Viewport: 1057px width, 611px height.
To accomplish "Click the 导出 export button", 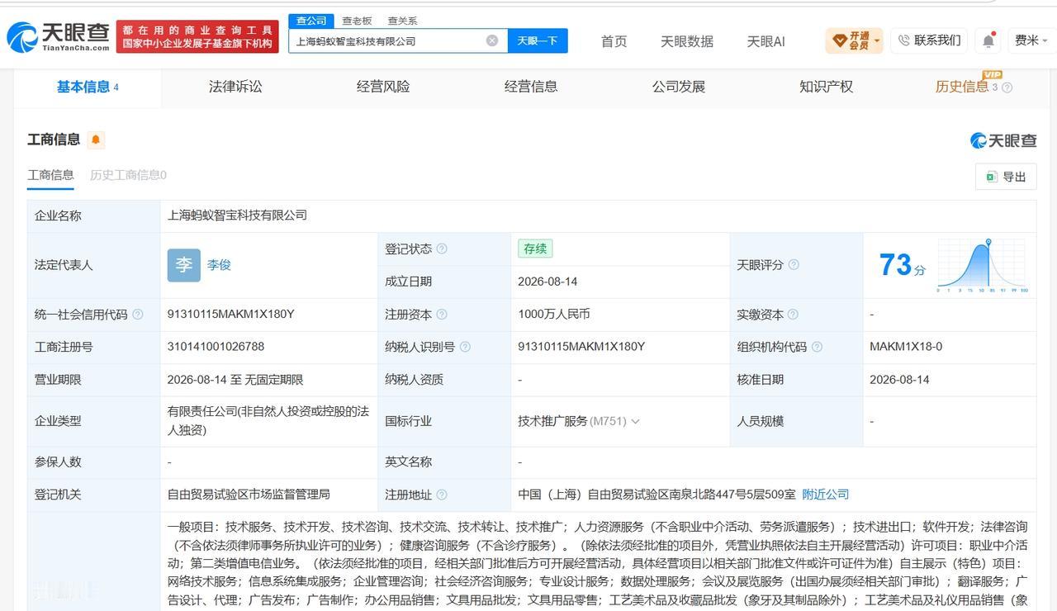I will 1006,177.
